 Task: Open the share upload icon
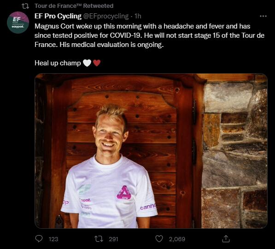(x=226, y=239)
